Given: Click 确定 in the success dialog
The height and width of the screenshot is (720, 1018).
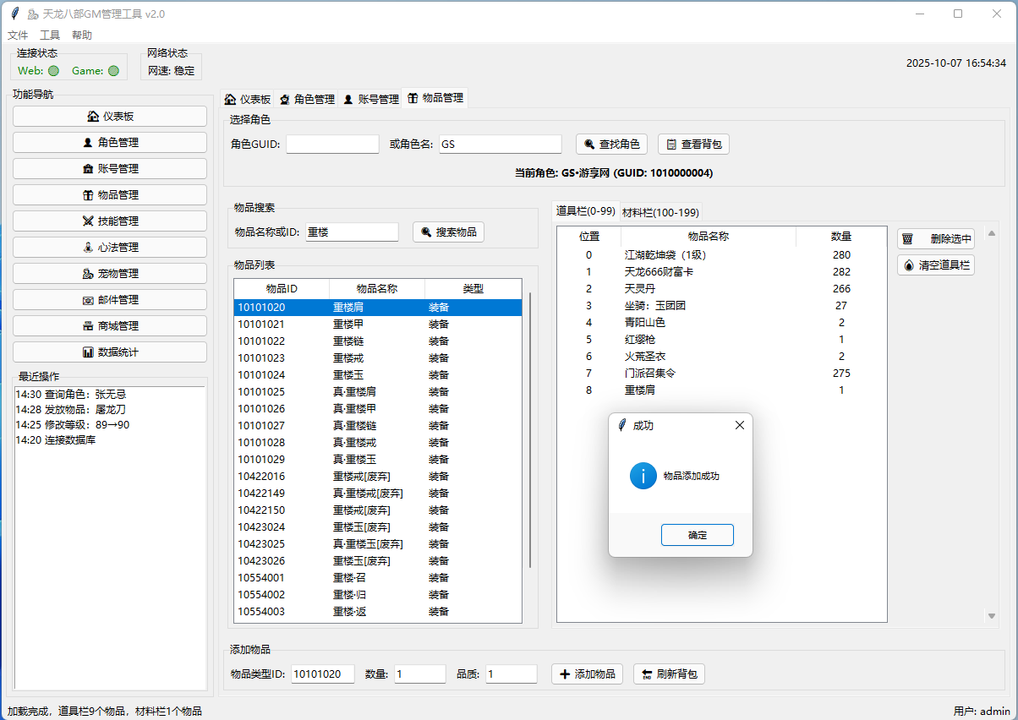Looking at the screenshot, I should click(697, 535).
